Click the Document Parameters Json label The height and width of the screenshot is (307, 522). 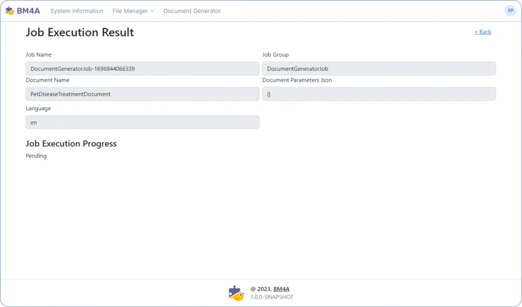297,80
